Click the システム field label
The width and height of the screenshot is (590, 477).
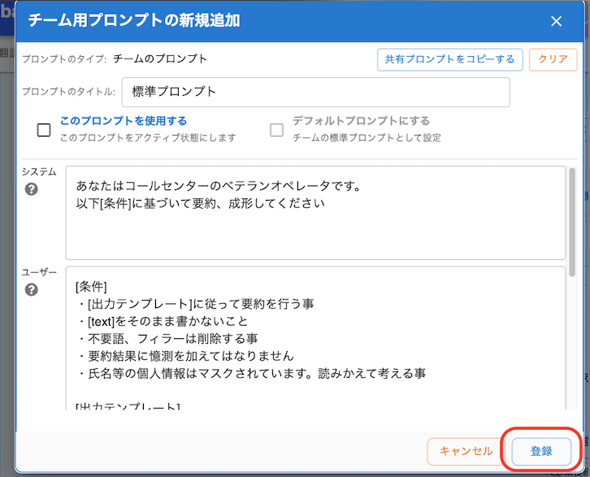pyautogui.click(x=39, y=171)
